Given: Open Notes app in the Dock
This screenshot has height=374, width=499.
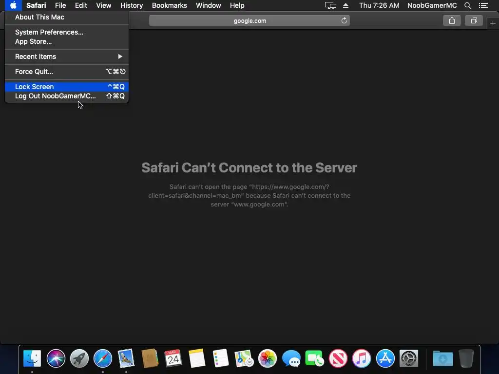Looking at the screenshot, I should coord(197,358).
